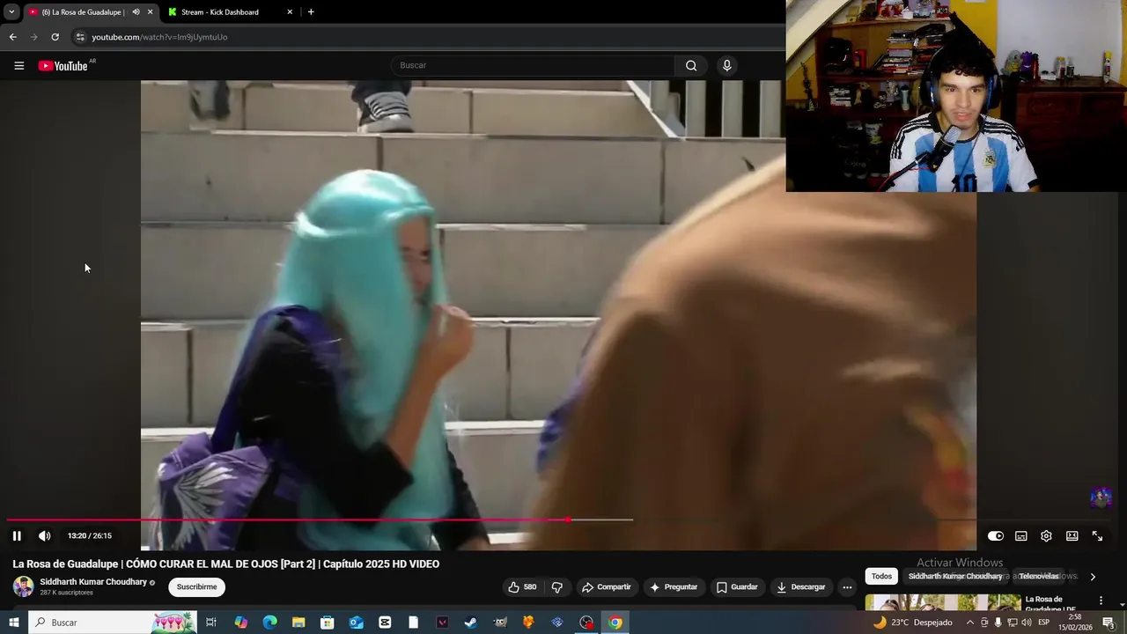Select the Telenovelas filter chip
This screenshot has width=1127, height=634.
click(1039, 576)
